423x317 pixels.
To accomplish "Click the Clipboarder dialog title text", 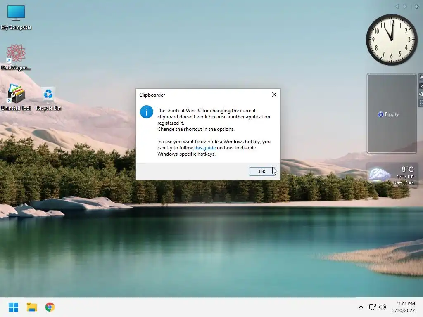I will (152, 95).
